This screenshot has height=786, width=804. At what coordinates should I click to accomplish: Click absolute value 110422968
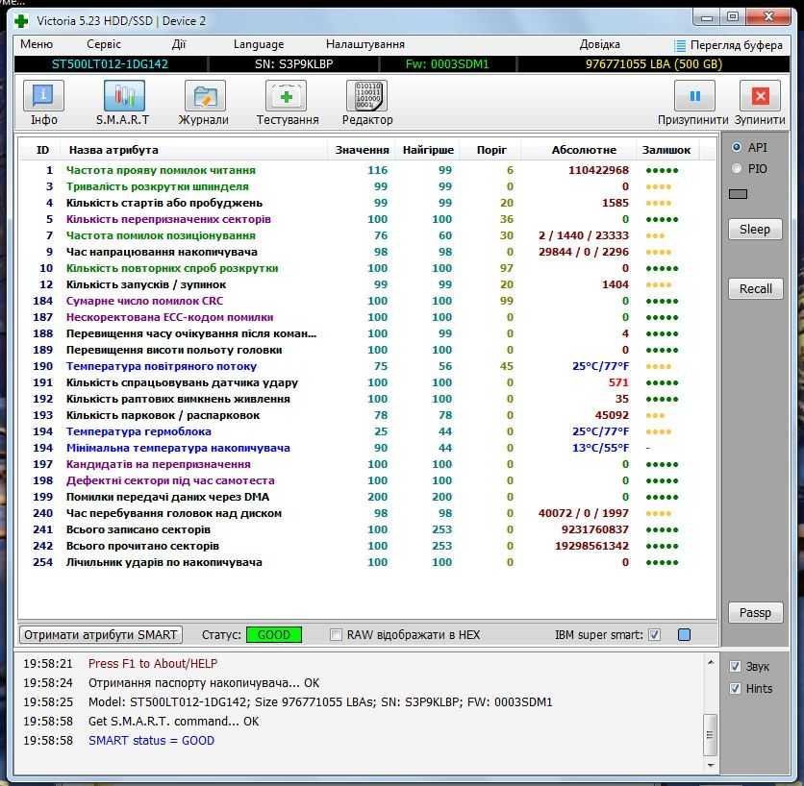(598, 170)
